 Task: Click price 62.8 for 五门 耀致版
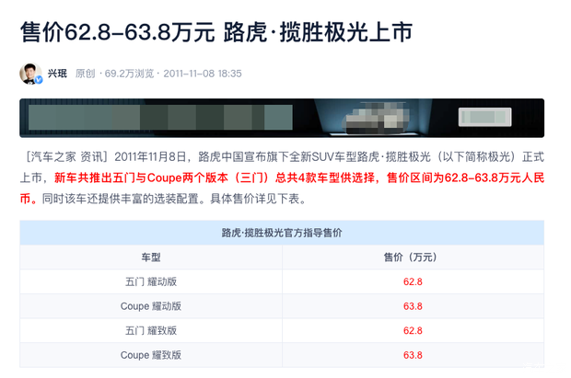pyautogui.click(x=413, y=330)
